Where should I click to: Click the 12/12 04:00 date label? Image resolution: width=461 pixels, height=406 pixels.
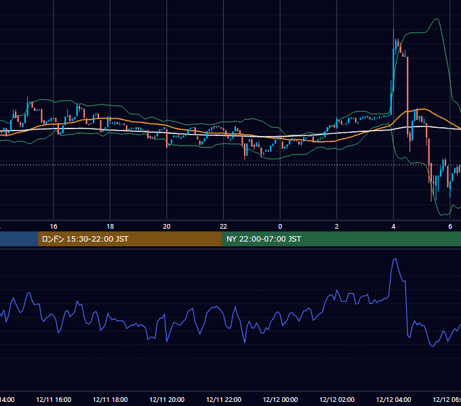(394, 399)
